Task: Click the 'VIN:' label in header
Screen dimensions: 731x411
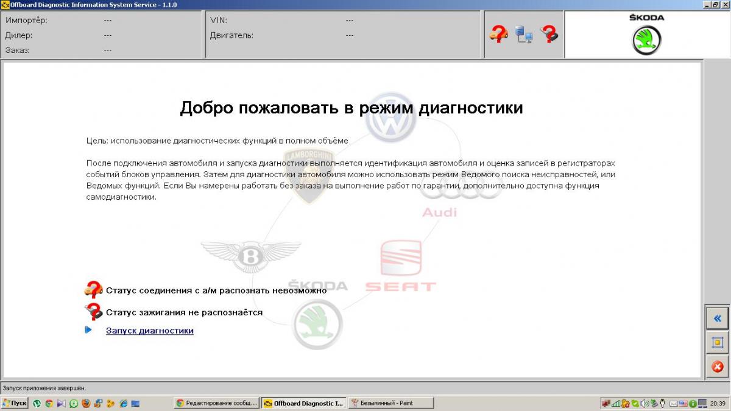Action: tap(219, 20)
